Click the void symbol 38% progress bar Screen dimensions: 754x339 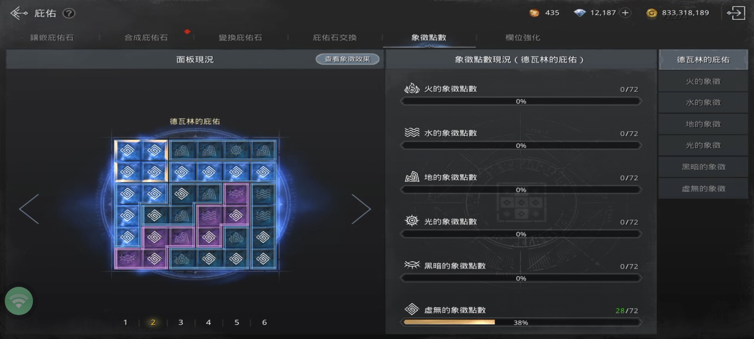click(521, 322)
